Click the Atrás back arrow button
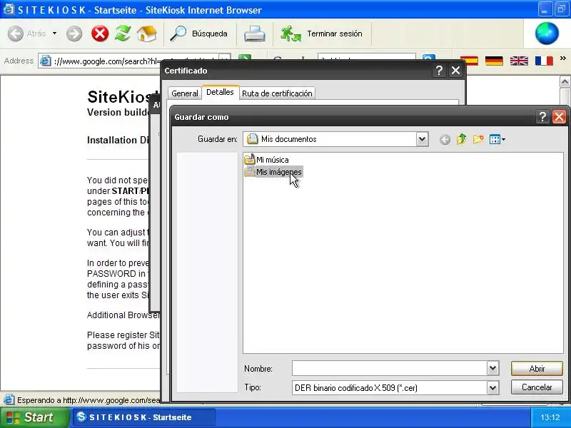Screen dimensions: 571x428 16,34
